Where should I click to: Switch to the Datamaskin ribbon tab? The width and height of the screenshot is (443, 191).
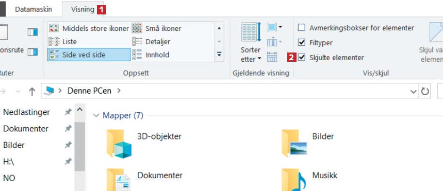[x=34, y=9]
